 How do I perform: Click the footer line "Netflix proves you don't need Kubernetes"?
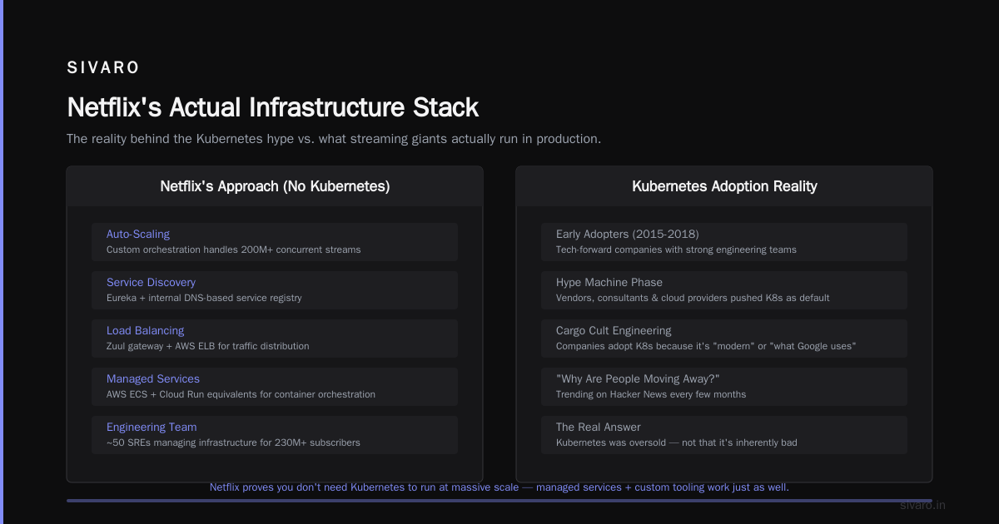(x=499, y=487)
